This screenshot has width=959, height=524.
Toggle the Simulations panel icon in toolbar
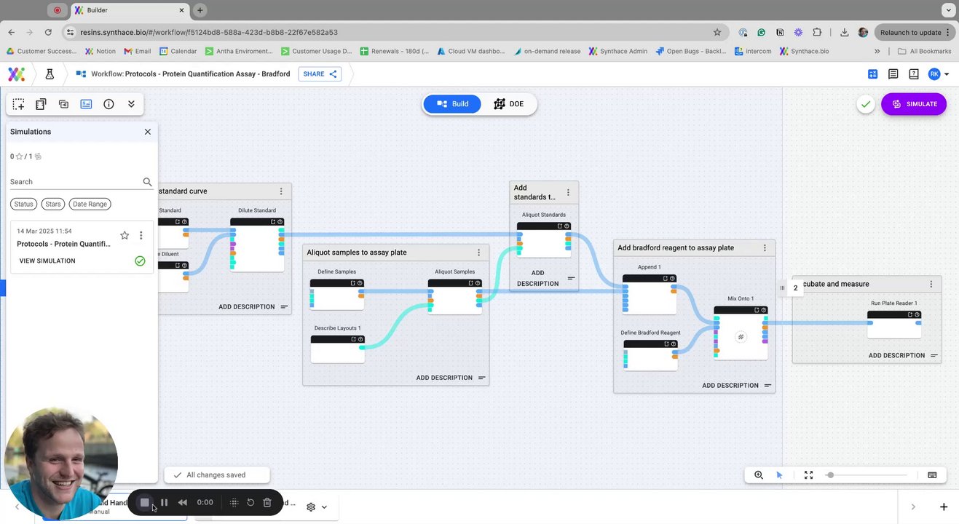tap(86, 104)
